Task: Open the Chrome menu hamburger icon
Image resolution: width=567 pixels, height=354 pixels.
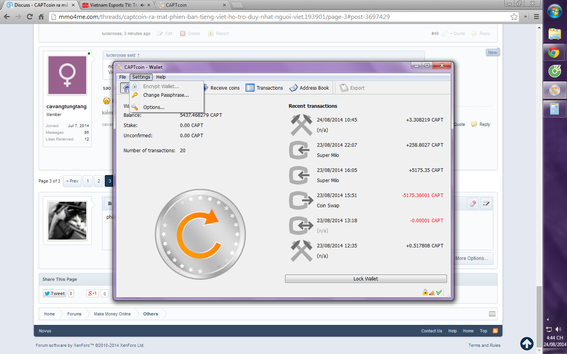Action: pyautogui.click(x=536, y=17)
